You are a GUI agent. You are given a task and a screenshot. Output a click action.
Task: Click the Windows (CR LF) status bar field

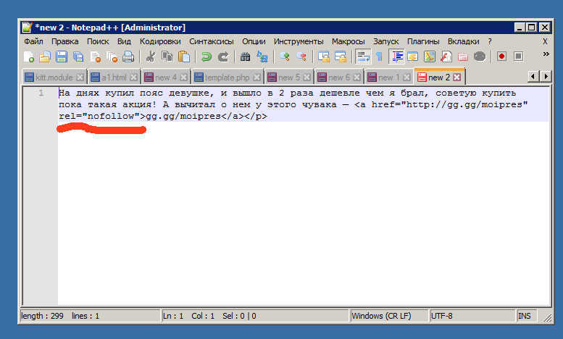coord(388,316)
